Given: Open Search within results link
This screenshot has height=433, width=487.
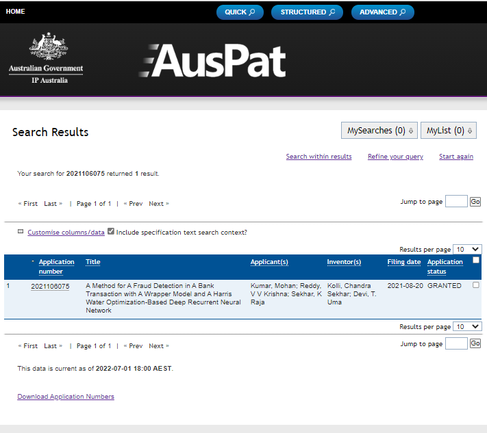Looking at the screenshot, I should tap(319, 157).
